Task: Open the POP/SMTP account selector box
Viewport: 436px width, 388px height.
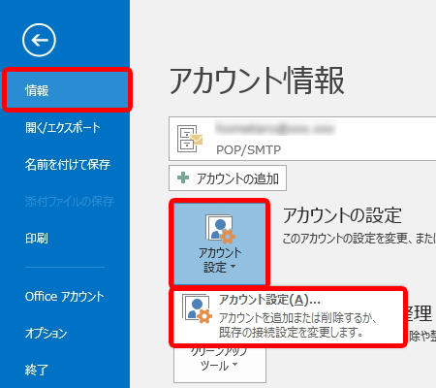Action: pos(302,139)
